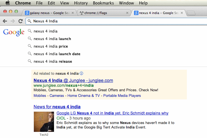
Task: Click the ad info circle icon
Action: pos(81,73)
